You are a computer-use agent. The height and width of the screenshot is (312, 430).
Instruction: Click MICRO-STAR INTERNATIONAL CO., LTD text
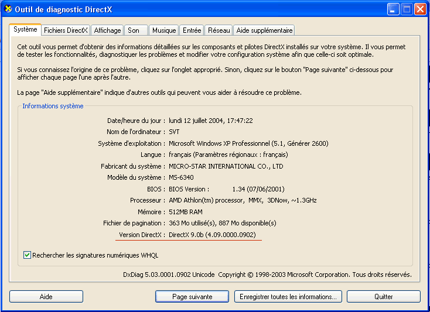[226, 166]
